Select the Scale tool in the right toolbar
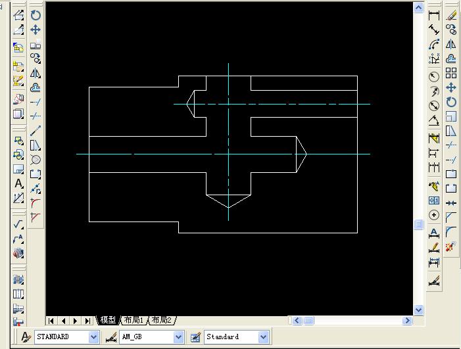Viewport: 461px width, 349px height. (451, 116)
